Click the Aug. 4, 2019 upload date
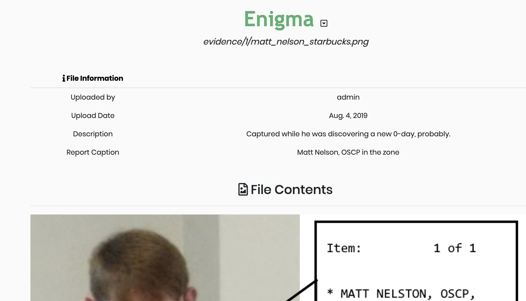The image size is (526, 301). pos(348,116)
